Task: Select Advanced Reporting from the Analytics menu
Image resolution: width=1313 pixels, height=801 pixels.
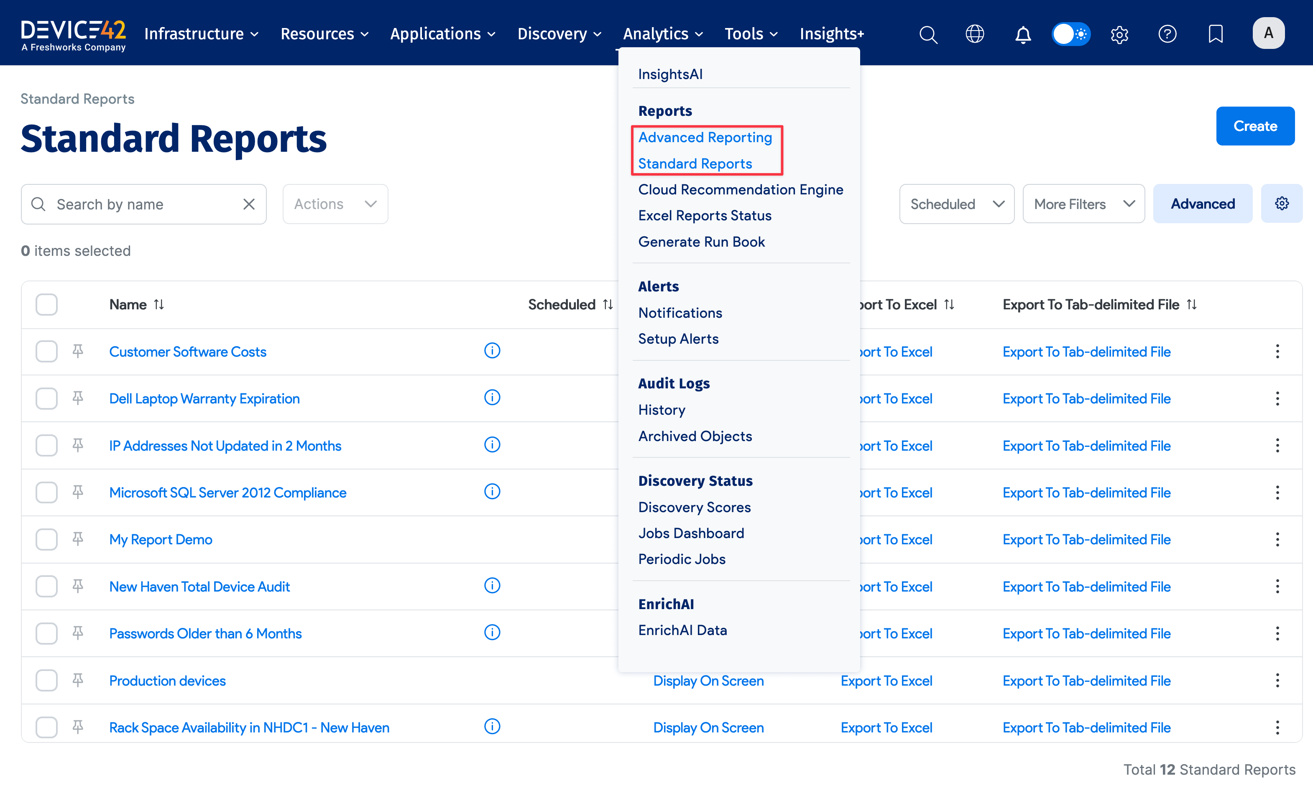Action: coord(705,137)
